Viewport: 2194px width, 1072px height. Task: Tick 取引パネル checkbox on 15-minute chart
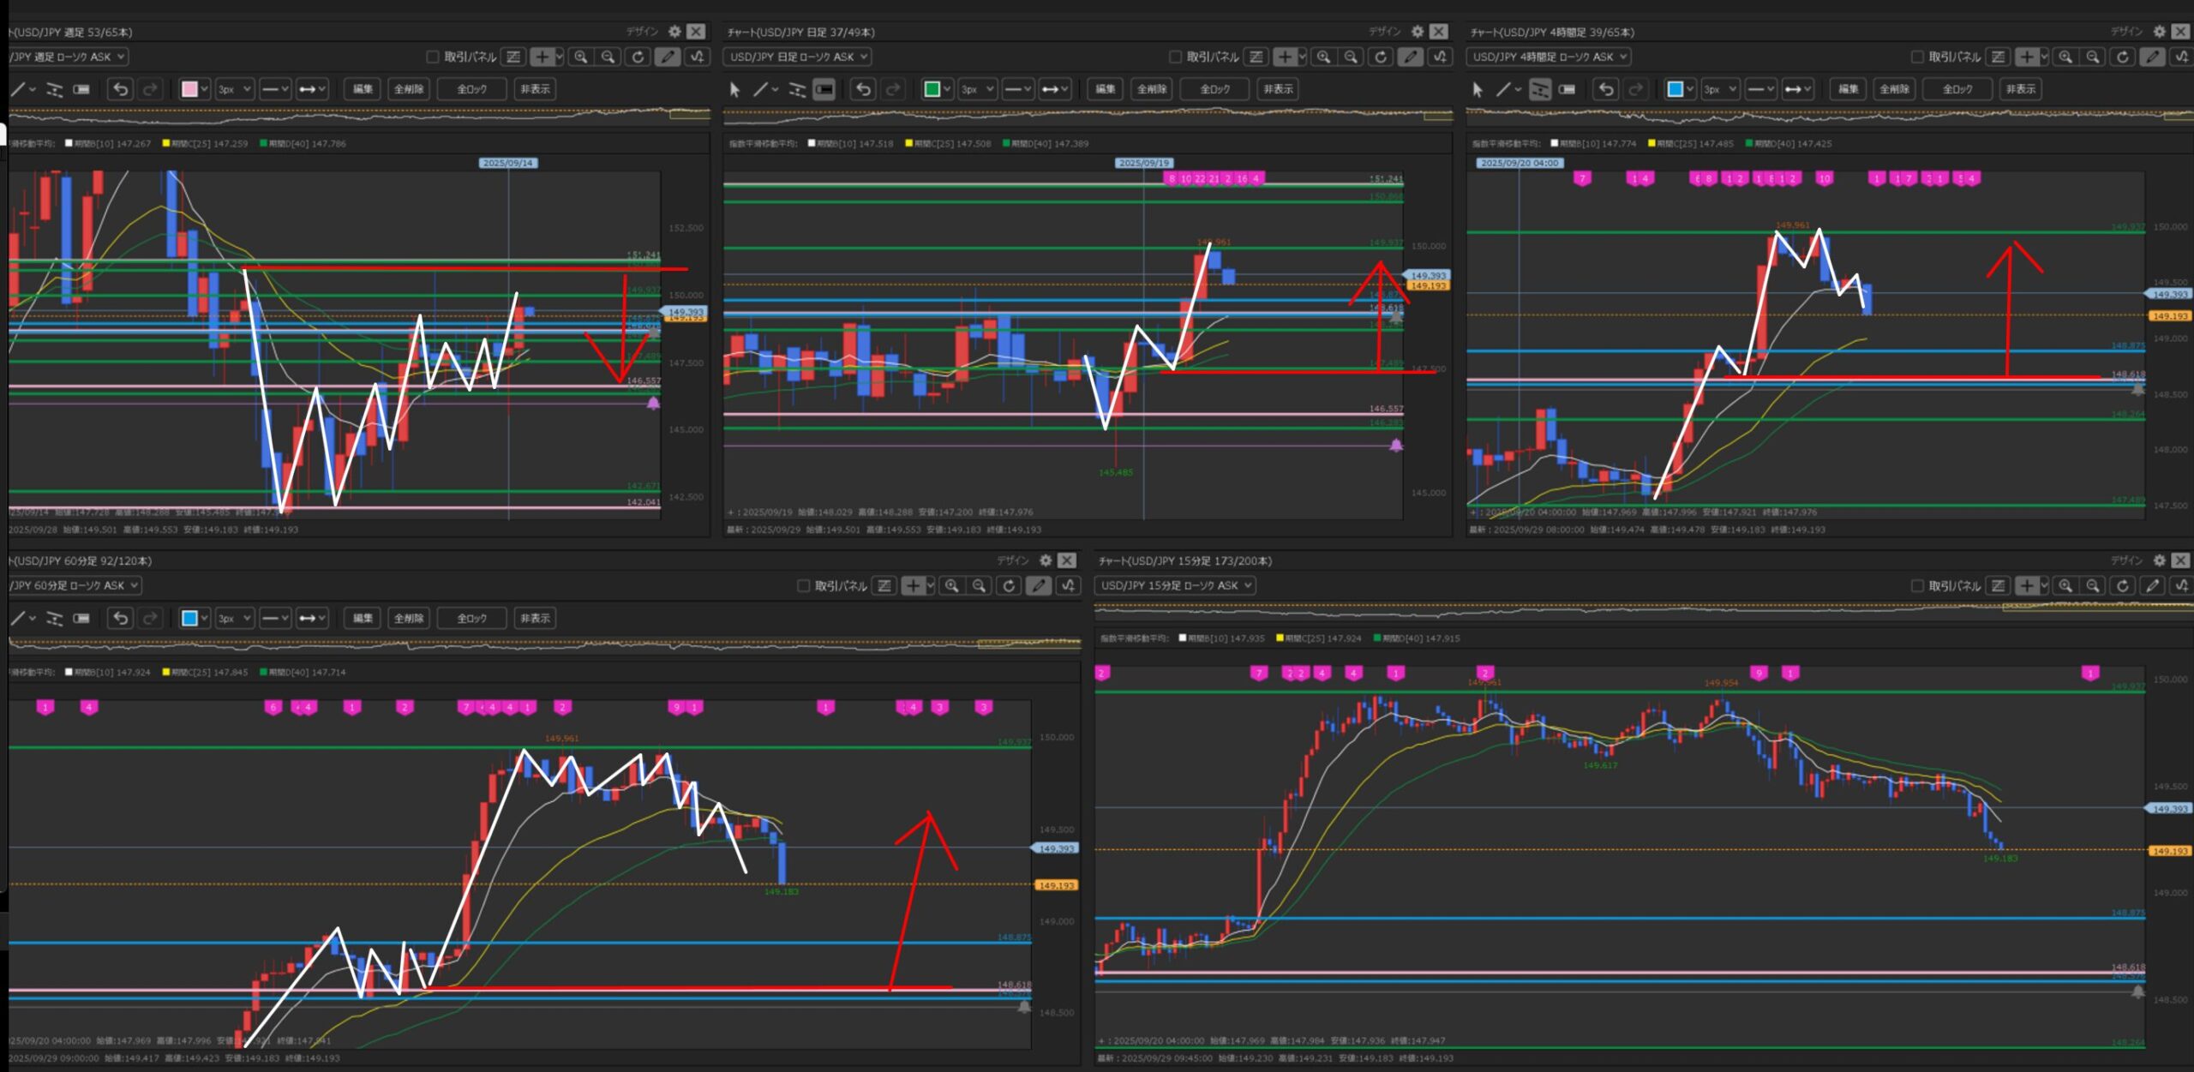pyautogui.click(x=1918, y=585)
